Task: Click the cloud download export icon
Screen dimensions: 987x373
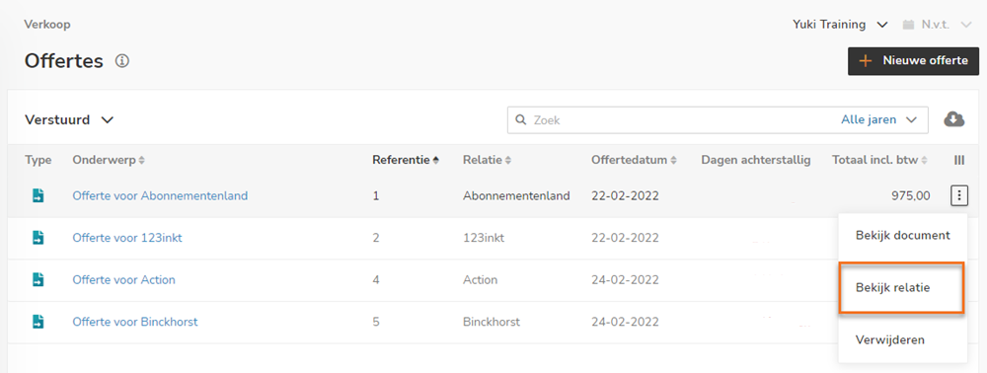Action: click(954, 118)
